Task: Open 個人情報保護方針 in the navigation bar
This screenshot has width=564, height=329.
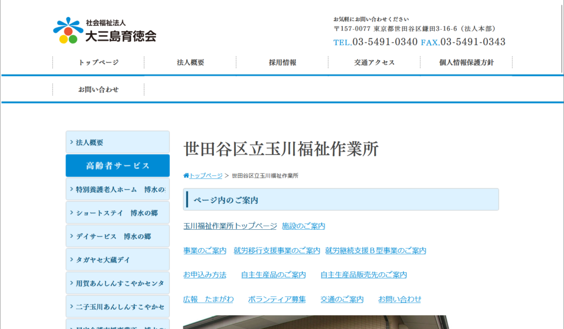Action: tap(467, 62)
